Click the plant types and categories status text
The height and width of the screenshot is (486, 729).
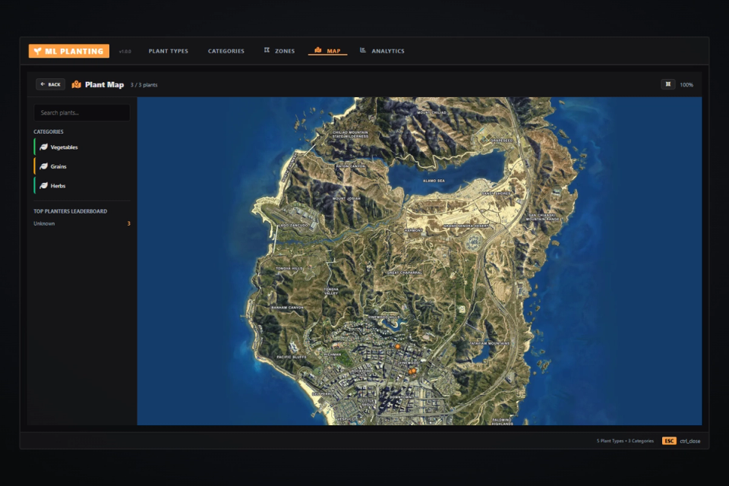pyautogui.click(x=625, y=441)
